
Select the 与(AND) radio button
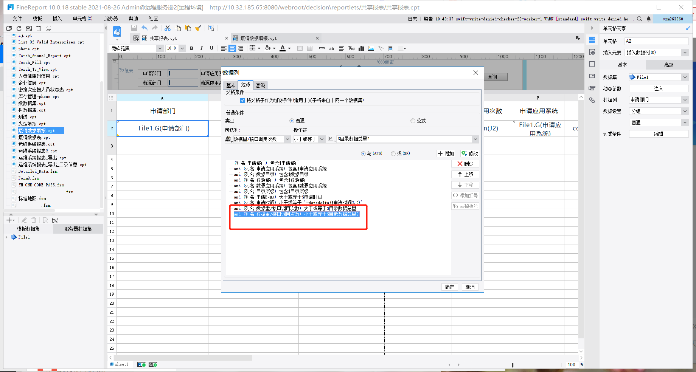(x=363, y=153)
